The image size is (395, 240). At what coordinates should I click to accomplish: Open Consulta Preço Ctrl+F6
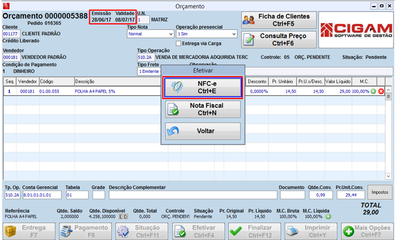click(278, 40)
